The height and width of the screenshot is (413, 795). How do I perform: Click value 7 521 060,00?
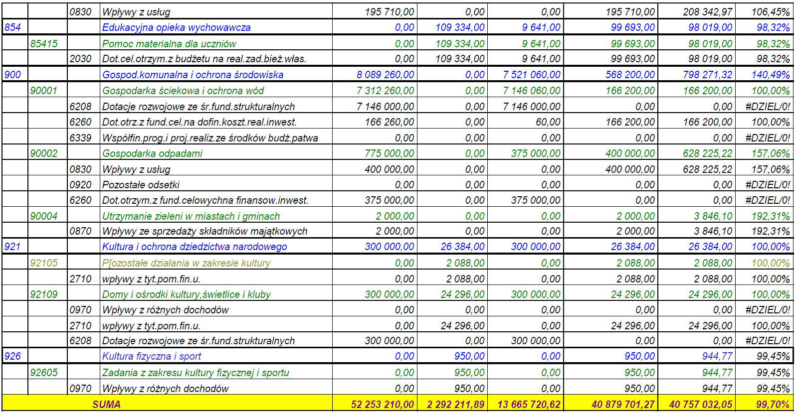[x=532, y=75]
